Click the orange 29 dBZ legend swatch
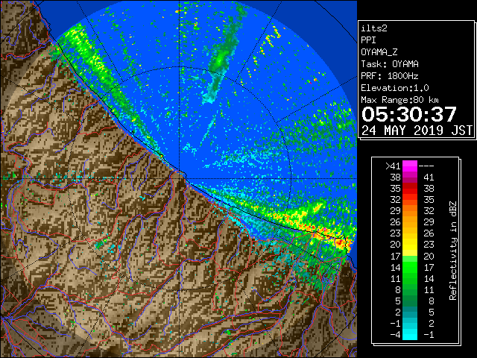 coord(410,211)
